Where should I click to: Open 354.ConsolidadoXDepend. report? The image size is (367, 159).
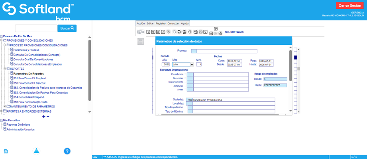tap(29, 97)
